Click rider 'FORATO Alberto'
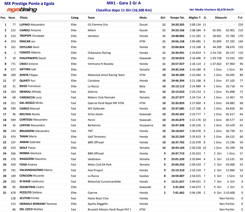245x212 pixels. coord(30,52)
